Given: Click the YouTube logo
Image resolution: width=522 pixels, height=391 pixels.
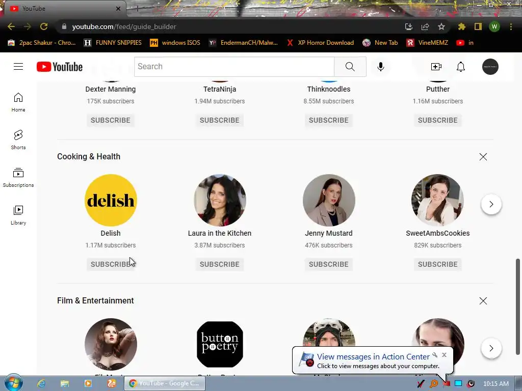Looking at the screenshot, I should [60, 67].
